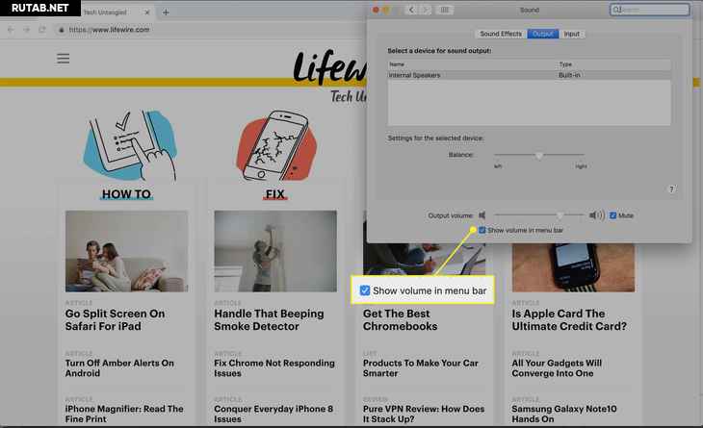Toggle Show volume in menu bar checkbox
703x428 pixels.
pyautogui.click(x=482, y=230)
